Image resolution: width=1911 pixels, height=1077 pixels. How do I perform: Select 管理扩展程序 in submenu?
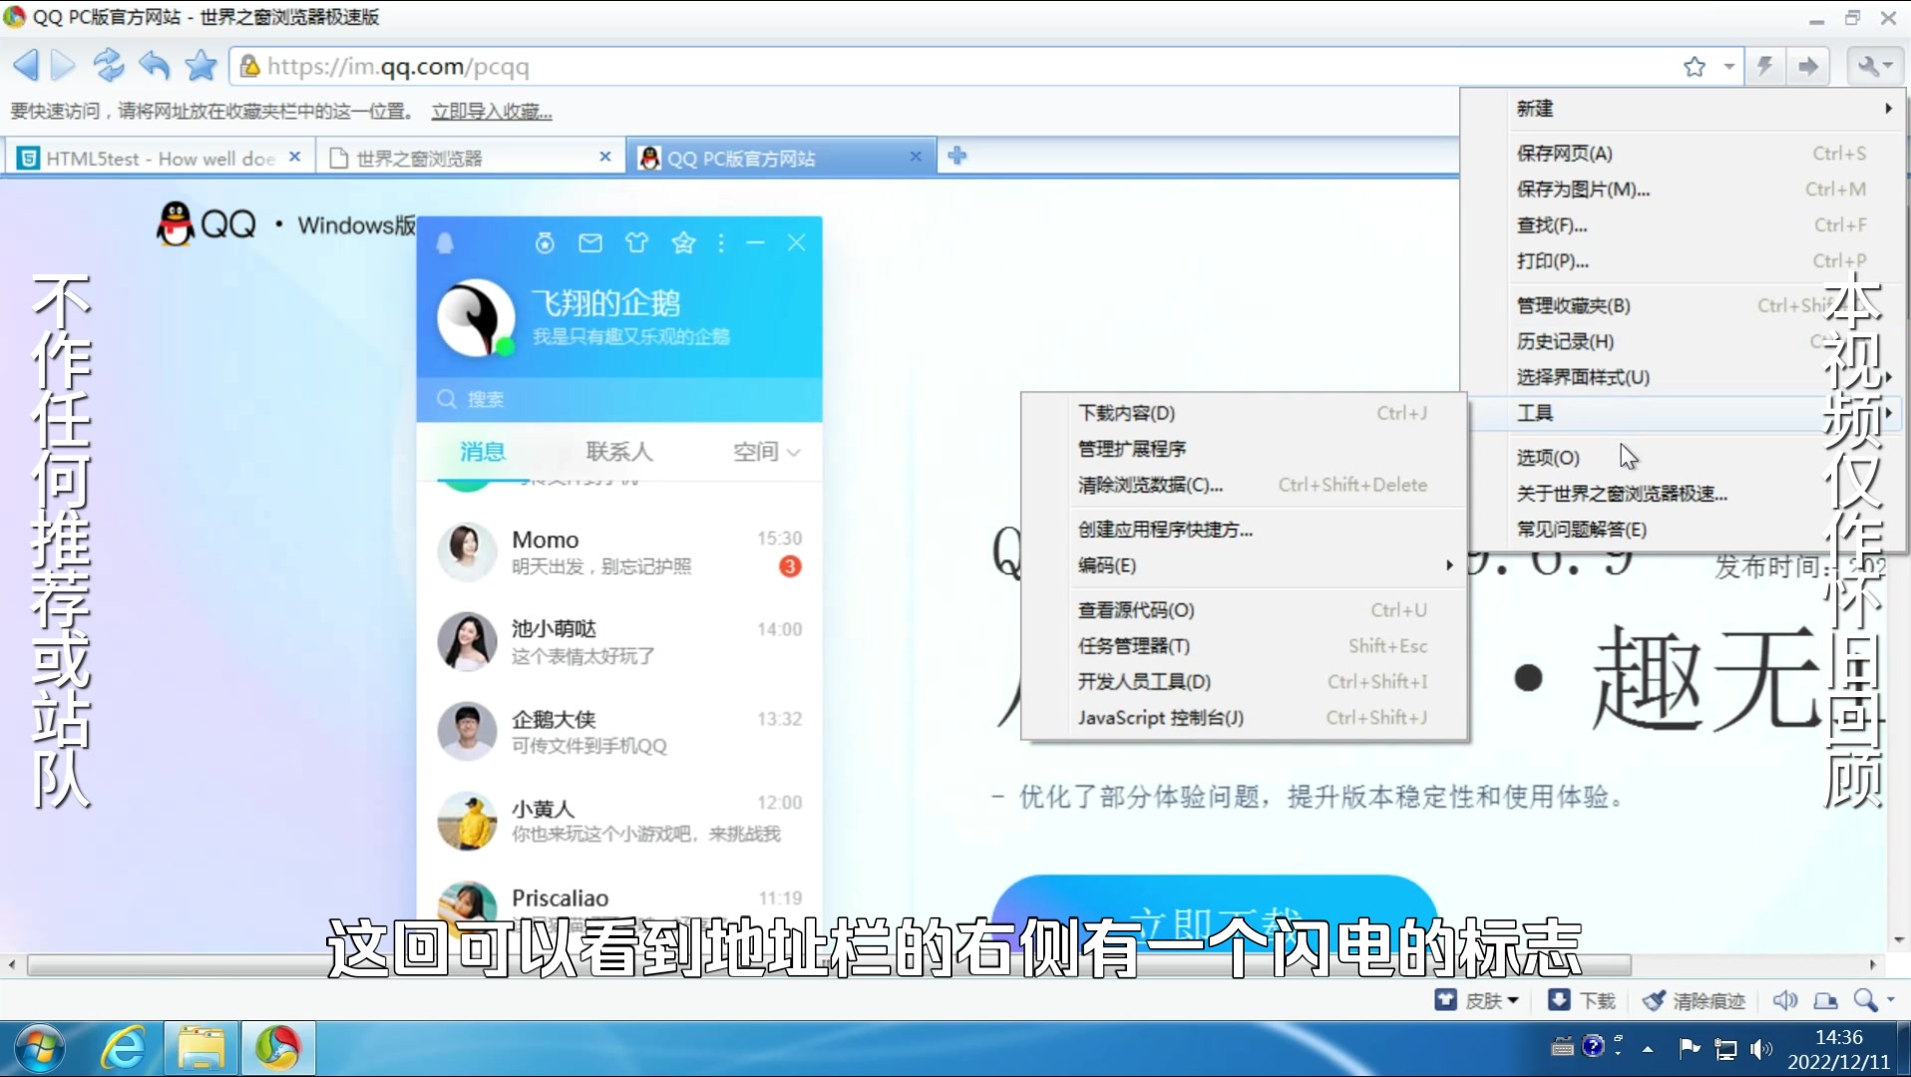pyautogui.click(x=1244, y=449)
